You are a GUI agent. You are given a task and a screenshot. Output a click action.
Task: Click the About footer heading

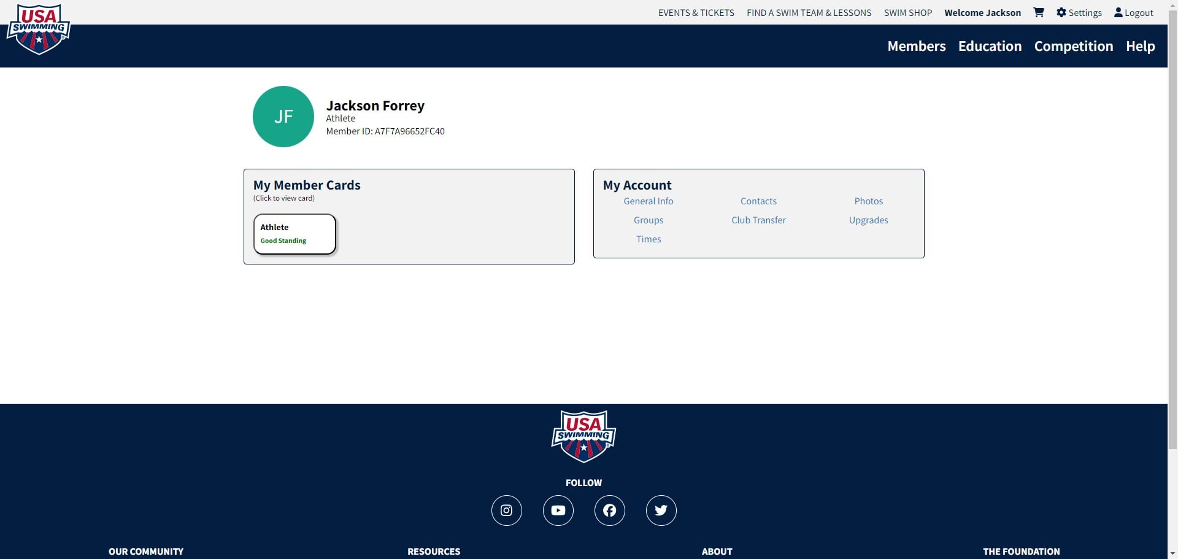point(717,552)
